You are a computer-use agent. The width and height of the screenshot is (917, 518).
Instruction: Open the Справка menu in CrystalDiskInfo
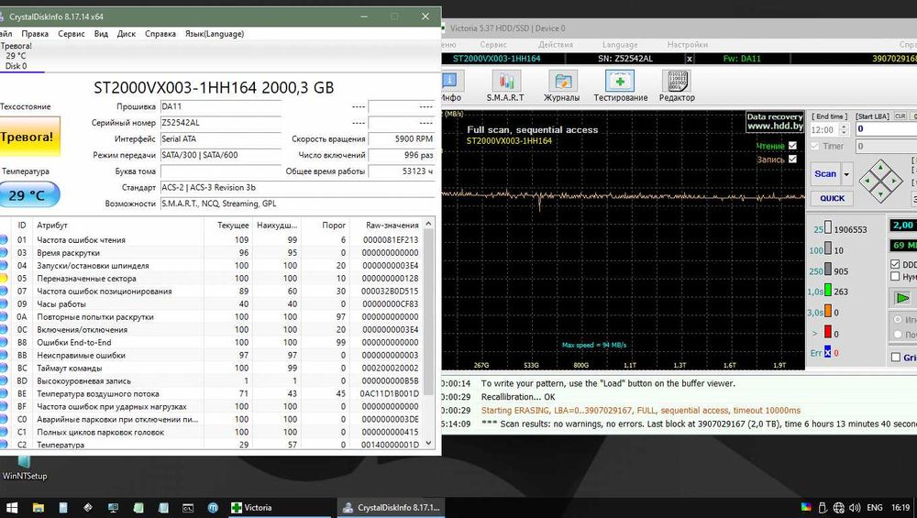(x=160, y=34)
